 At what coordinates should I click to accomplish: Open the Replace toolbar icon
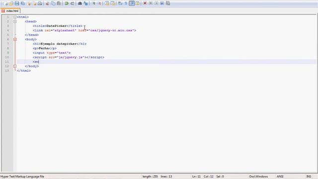86,3
